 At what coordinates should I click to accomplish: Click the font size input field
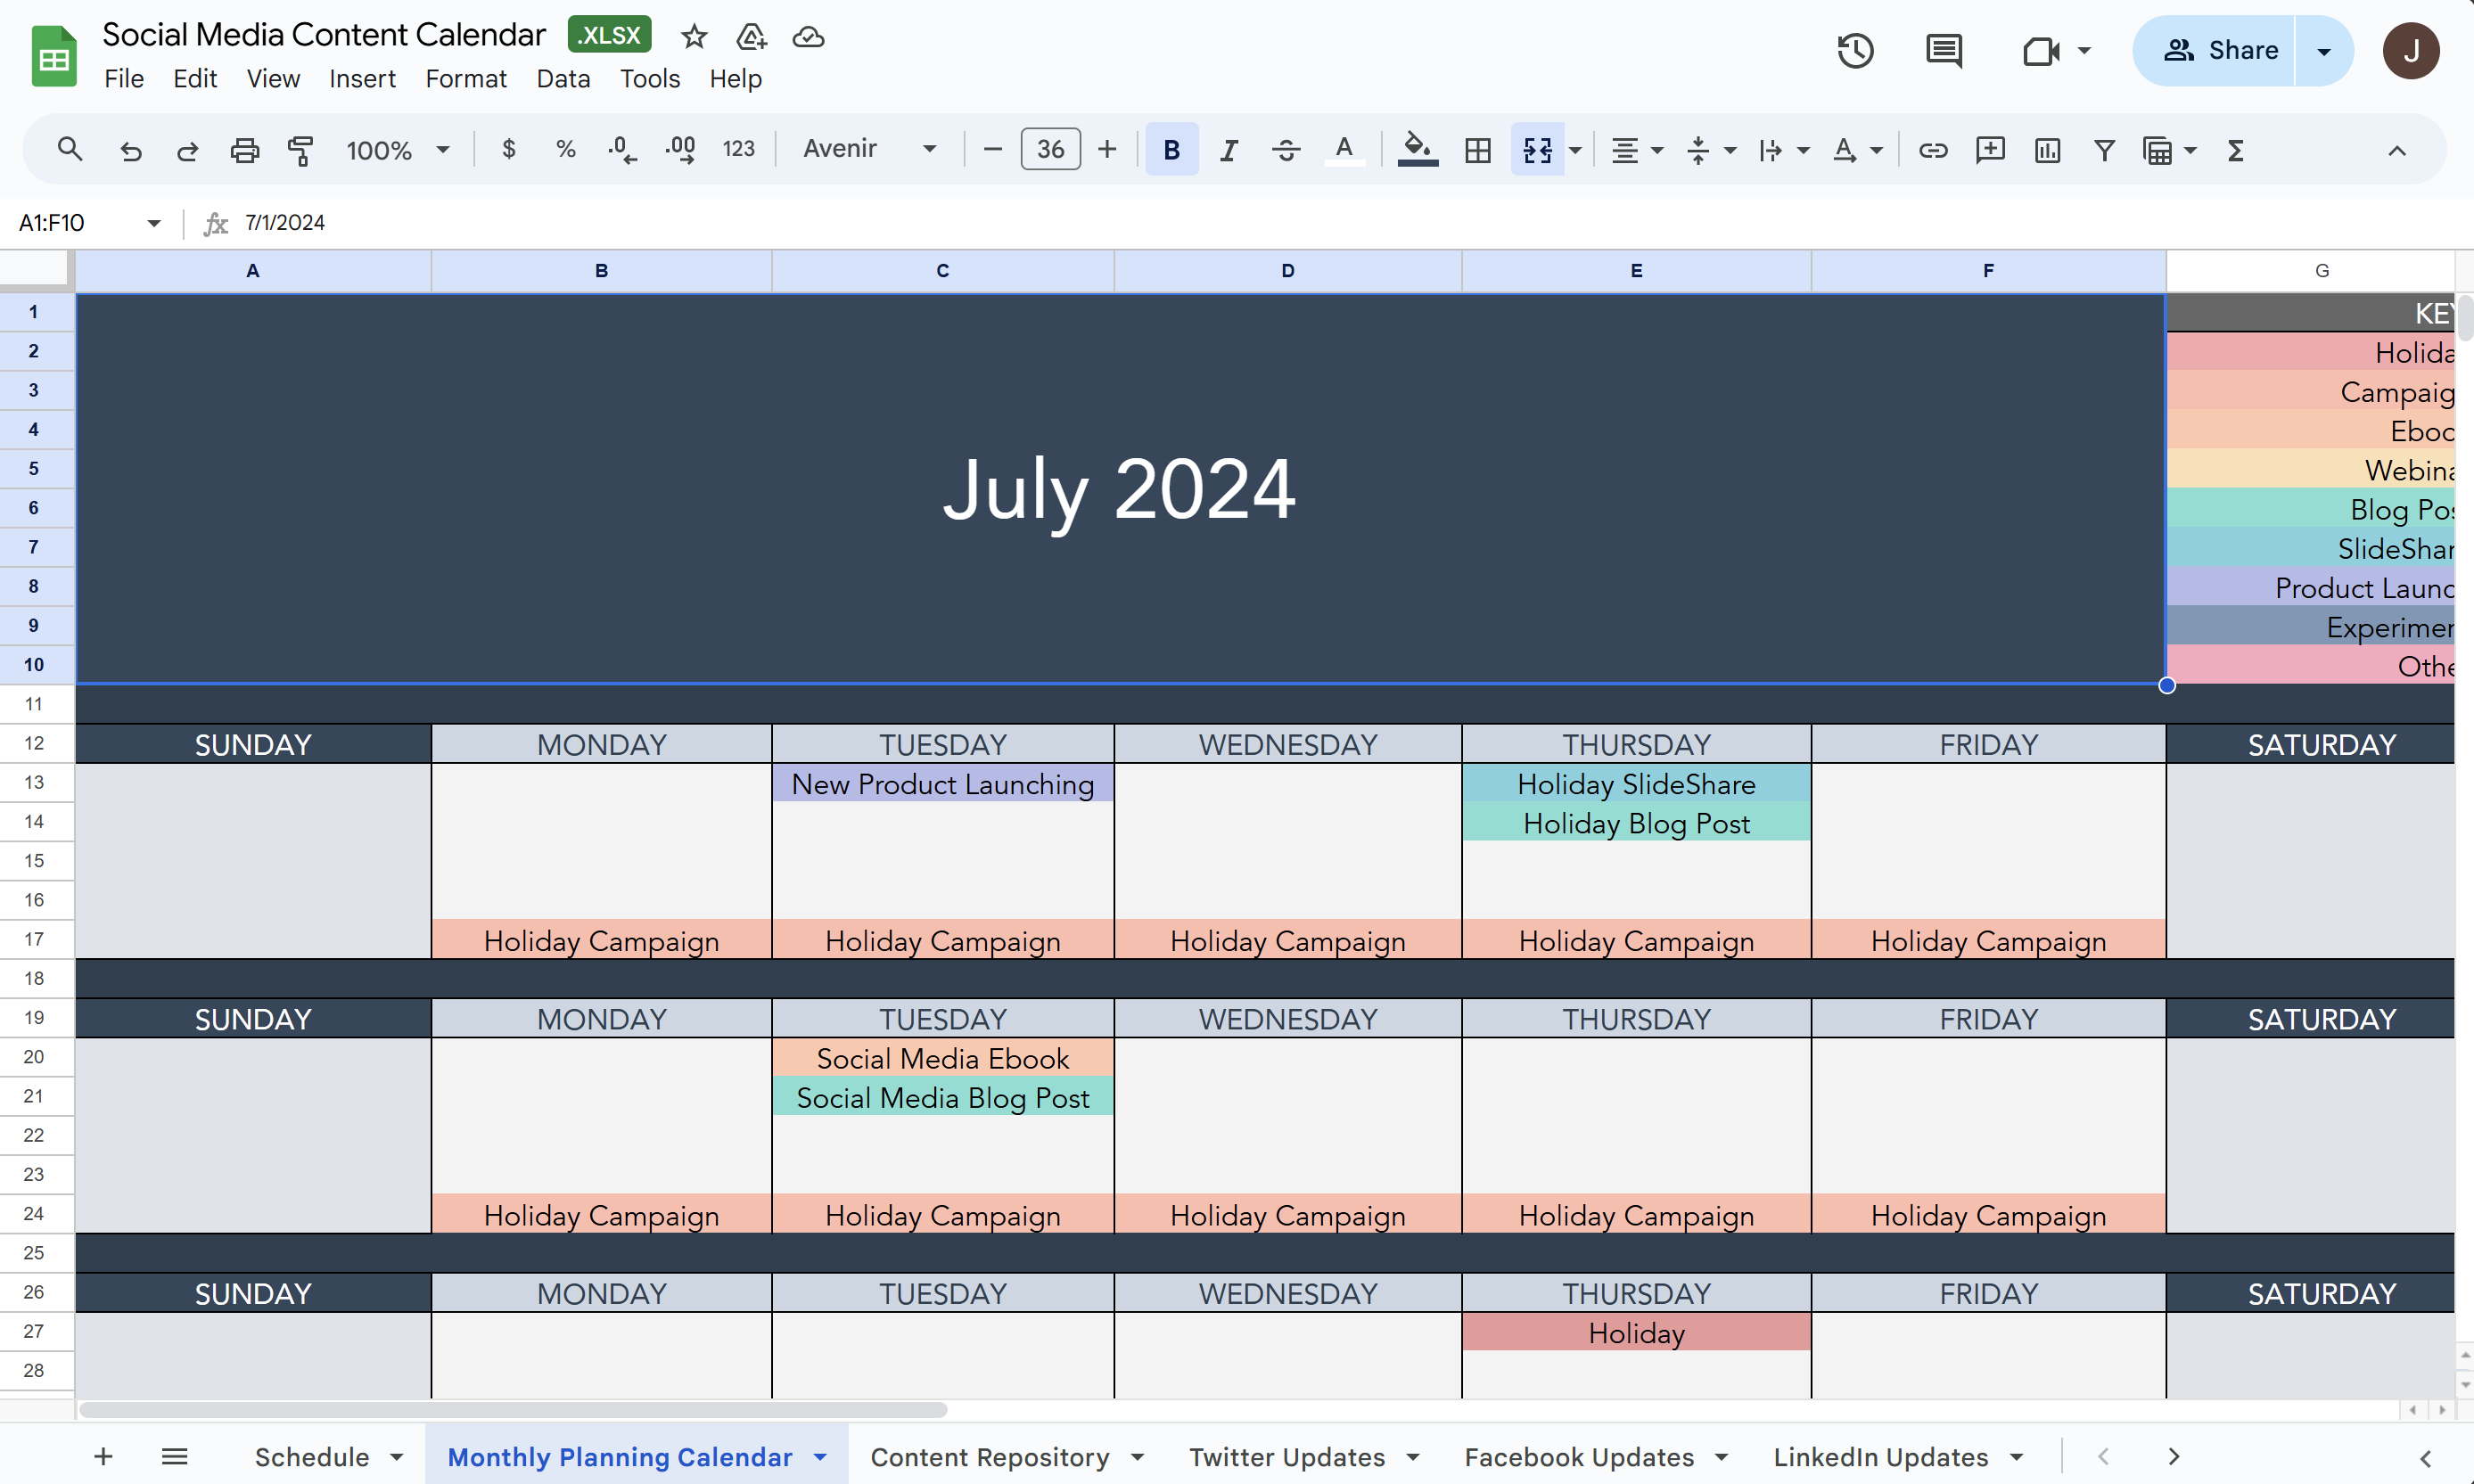coord(1050,149)
